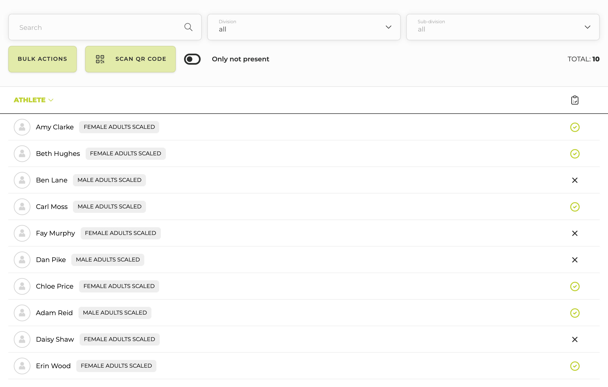Screen dimensions: 608x387
Task: Unmark Carl Moss as present
Action: tap(575, 207)
